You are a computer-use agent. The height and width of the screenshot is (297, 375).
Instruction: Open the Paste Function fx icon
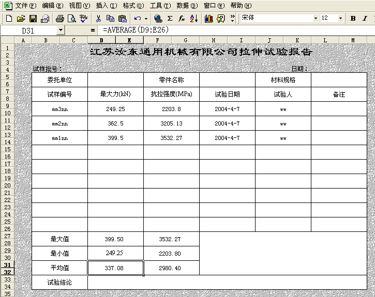point(182,19)
